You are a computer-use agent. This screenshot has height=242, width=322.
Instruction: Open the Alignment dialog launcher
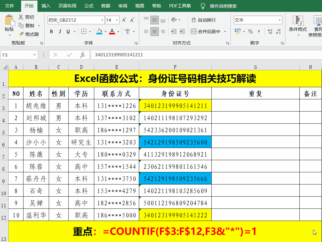click(x=227, y=43)
